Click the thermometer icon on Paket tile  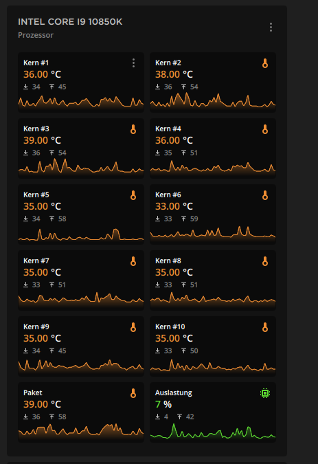pyautogui.click(x=133, y=393)
